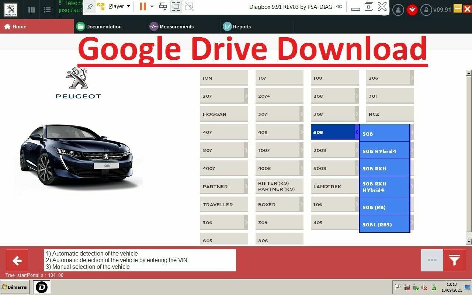Open the grid view icon in top bar
Screen dimensions: 472x295
(x=32, y=10)
